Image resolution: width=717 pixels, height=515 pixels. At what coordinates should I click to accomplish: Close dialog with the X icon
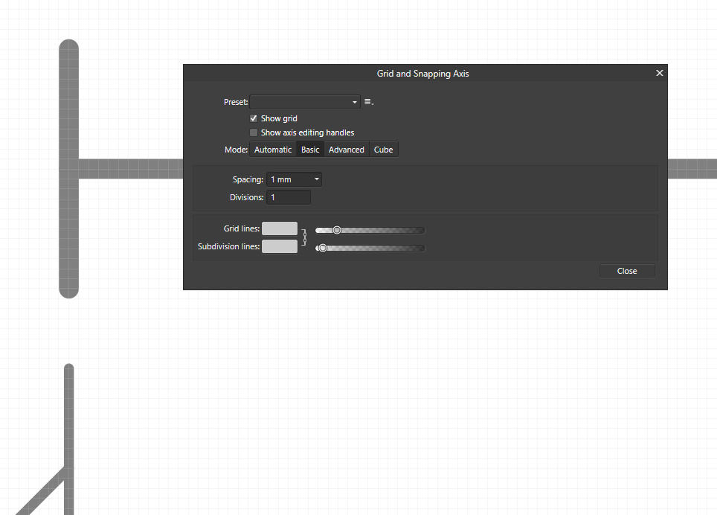[660, 73]
